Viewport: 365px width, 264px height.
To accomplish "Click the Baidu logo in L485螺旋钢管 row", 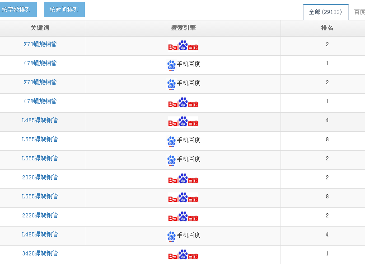I will [x=183, y=122].
